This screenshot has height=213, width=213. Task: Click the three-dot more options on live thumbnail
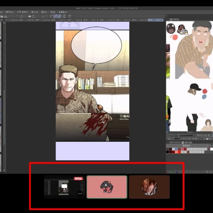[80, 193]
